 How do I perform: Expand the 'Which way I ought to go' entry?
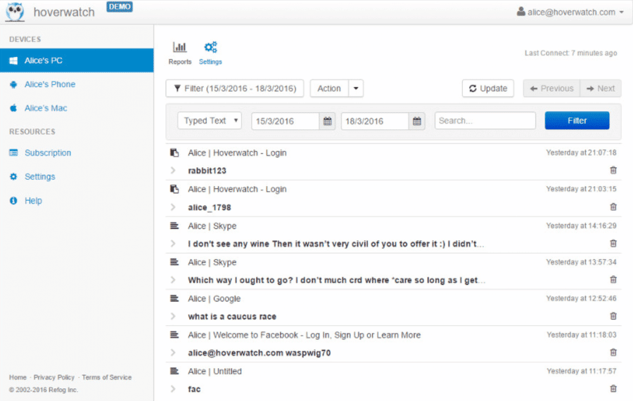(x=173, y=280)
